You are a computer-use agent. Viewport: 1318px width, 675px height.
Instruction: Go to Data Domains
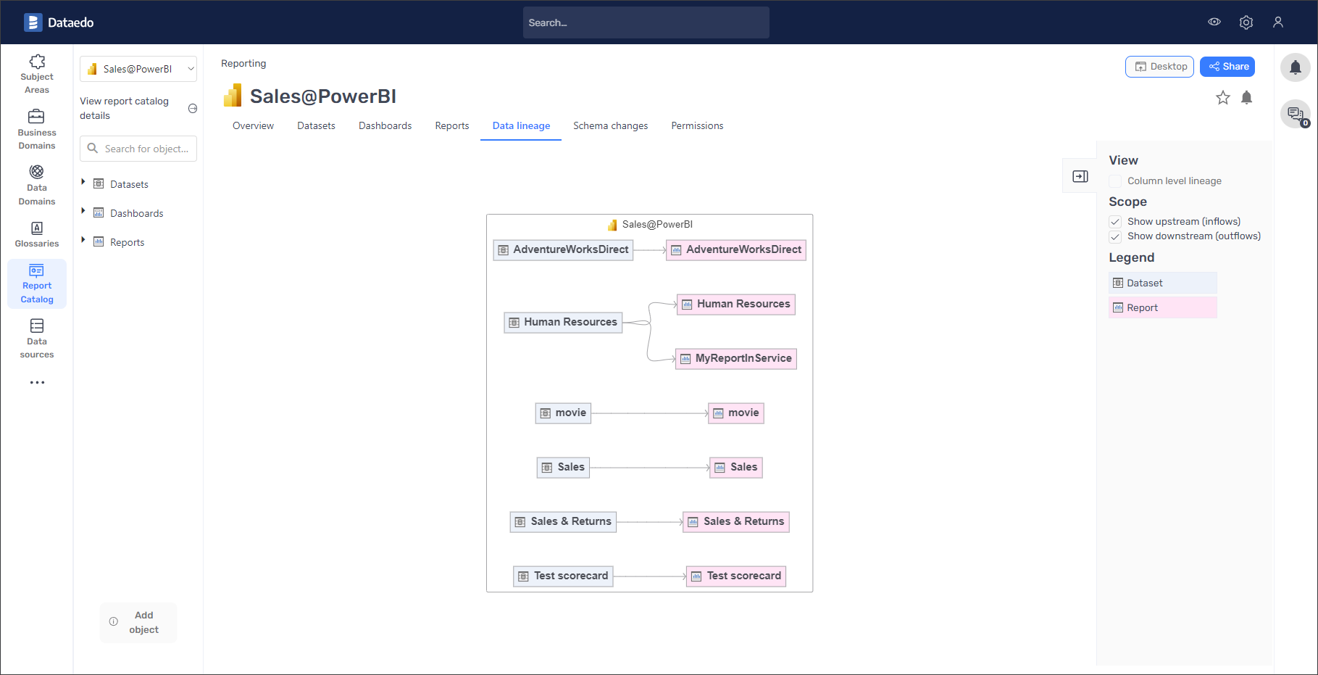click(x=37, y=185)
